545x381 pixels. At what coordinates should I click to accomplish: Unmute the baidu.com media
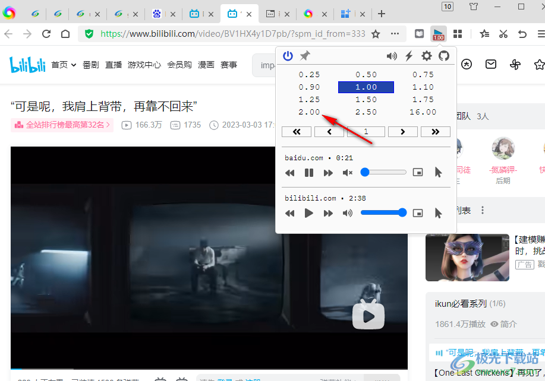tap(348, 173)
